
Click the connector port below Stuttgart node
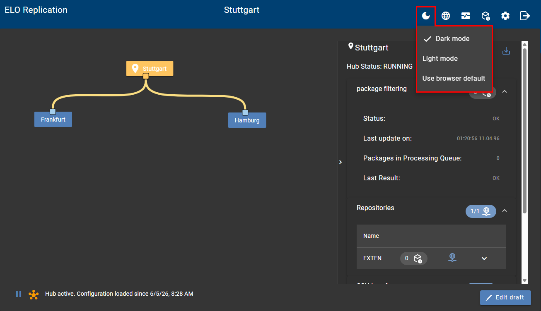point(146,76)
